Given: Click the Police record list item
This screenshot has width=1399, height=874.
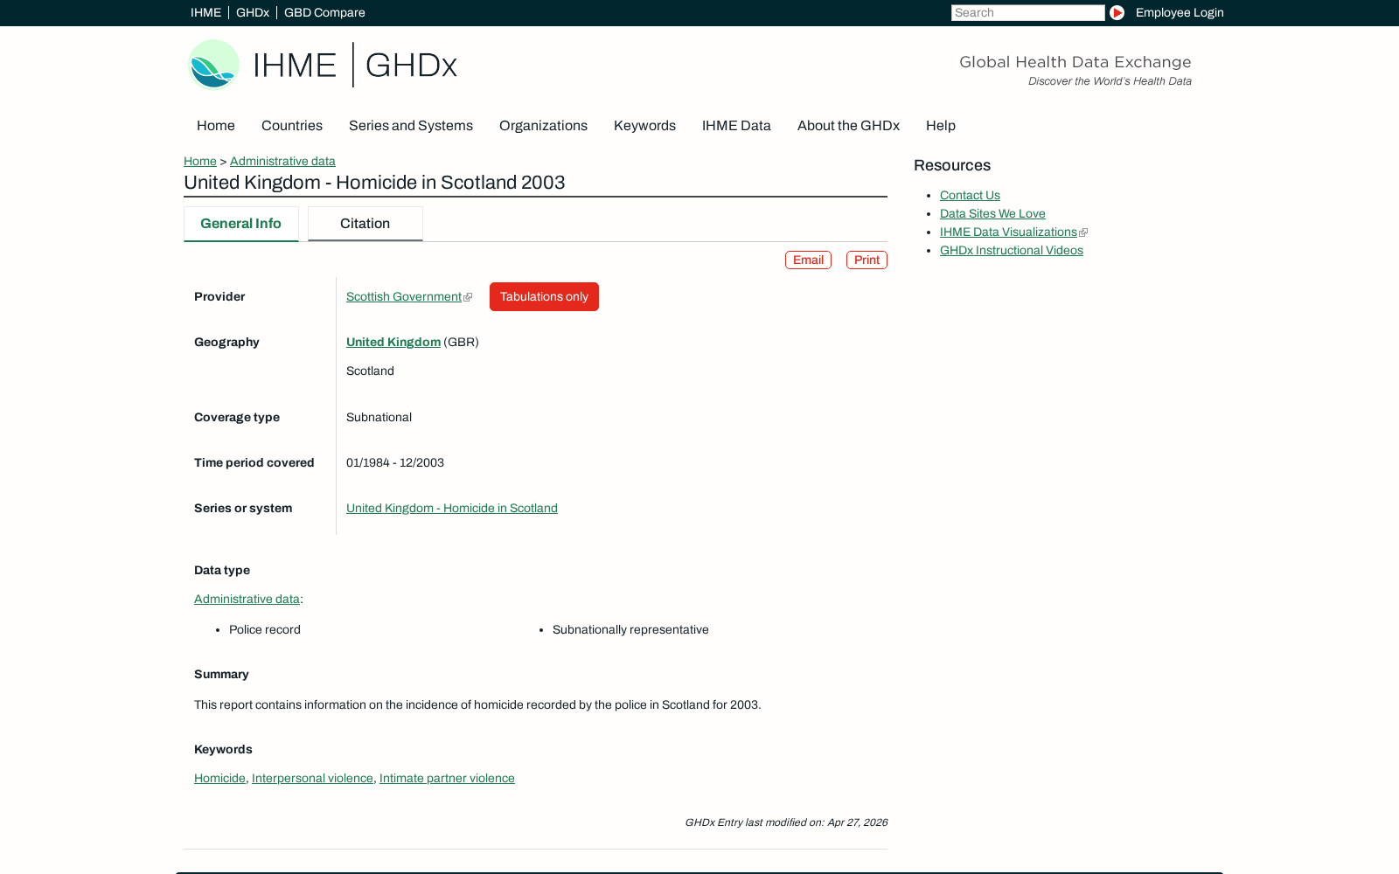Looking at the screenshot, I should pos(265,629).
